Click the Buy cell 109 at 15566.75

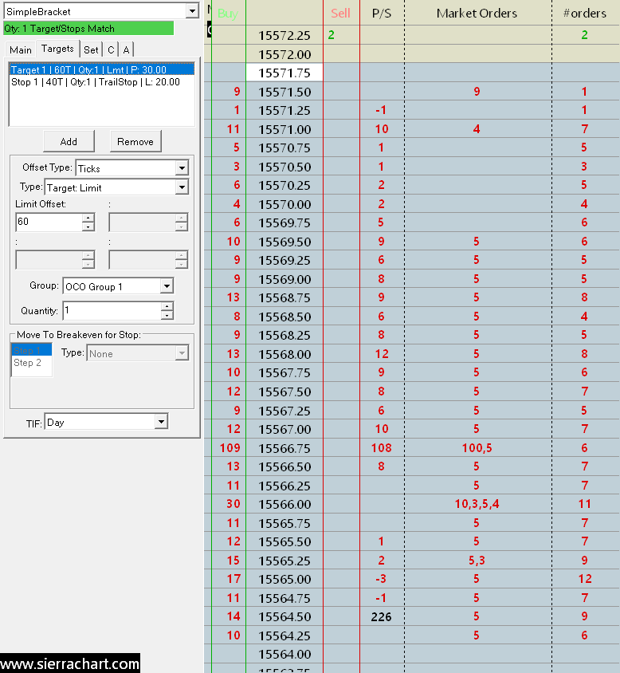pyautogui.click(x=230, y=448)
